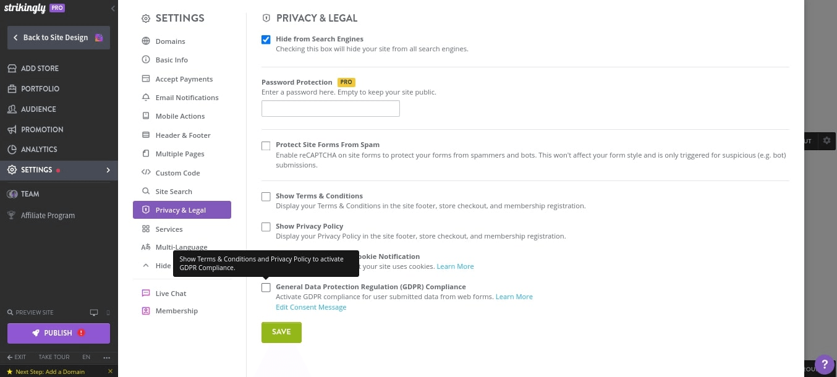Image resolution: width=837 pixels, height=377 pixels.
Task: Open the ellipsis menu in the footer
Action: (x=106, y=357)
